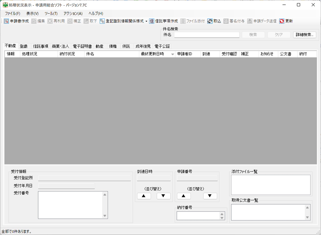
Task: Switch to the 供託 tab
Action: (x=126, y=46)
